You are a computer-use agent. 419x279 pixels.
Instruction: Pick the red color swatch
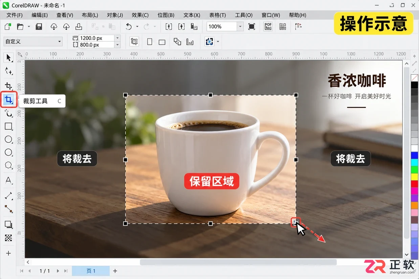point(415,184)
